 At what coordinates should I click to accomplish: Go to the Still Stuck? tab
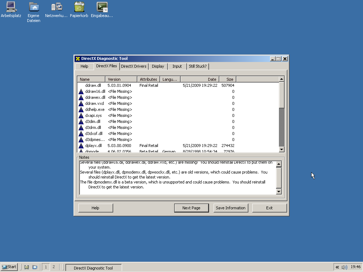tap(198, 66)
